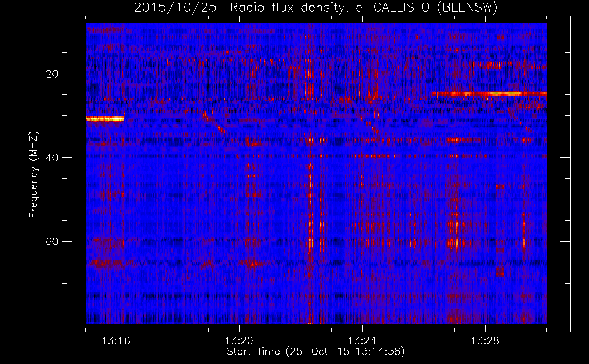Viewport: 589px width, 364px height.
Task: Click the 'e-CALLISTO (BLENSW)' station label
Action: 426,7
